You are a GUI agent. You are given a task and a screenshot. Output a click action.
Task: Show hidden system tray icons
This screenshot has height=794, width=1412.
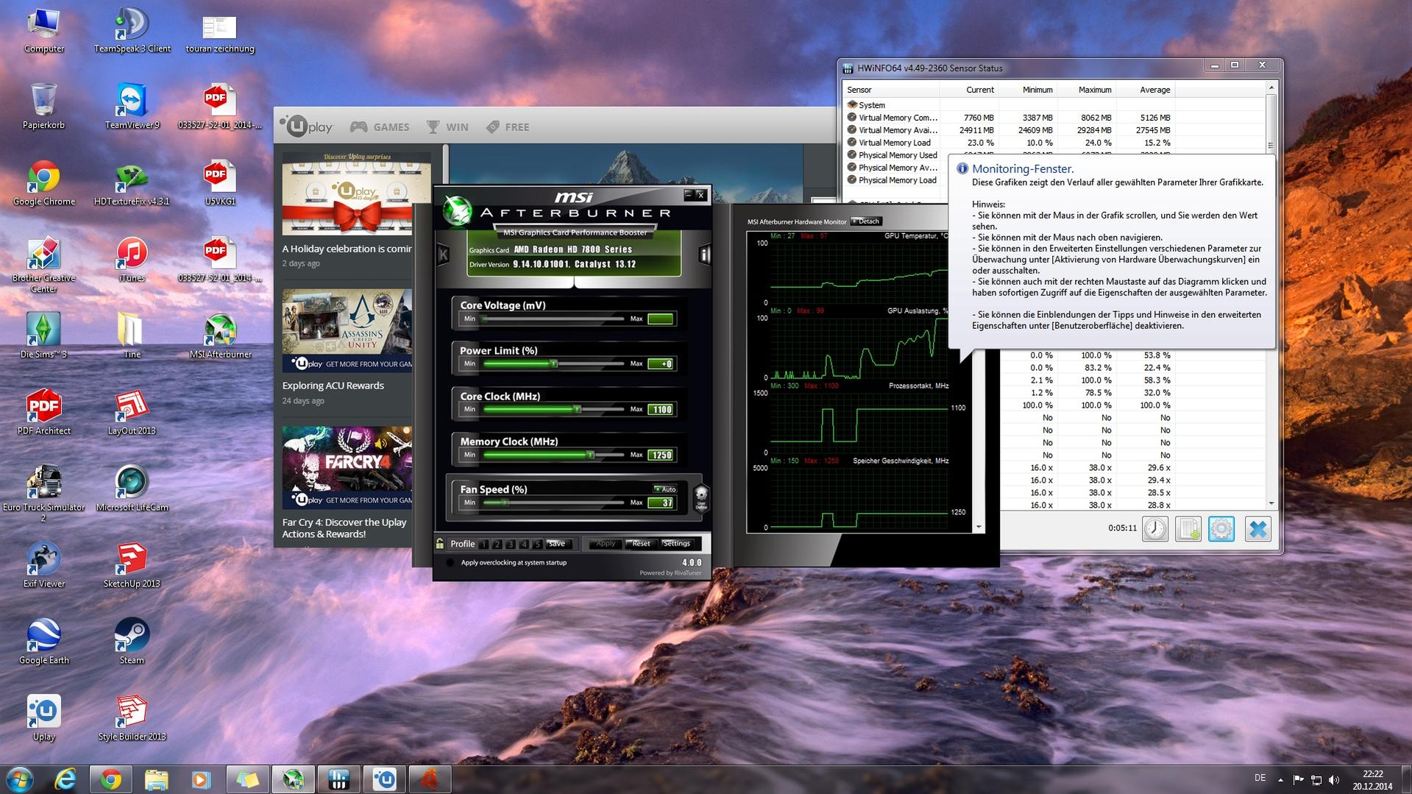point(1280,779)
